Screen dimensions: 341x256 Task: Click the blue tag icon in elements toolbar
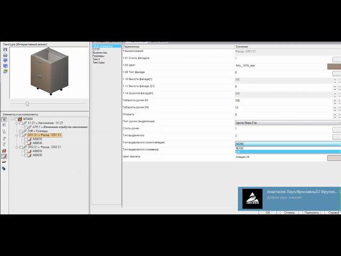[x=4, y=169]
